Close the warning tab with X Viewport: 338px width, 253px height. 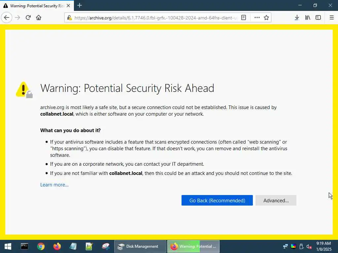coord(68,6)
